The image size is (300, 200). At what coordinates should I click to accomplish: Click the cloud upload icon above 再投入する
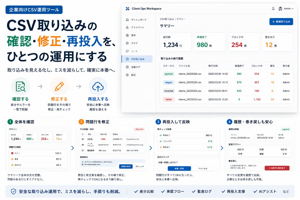(98, 87)
